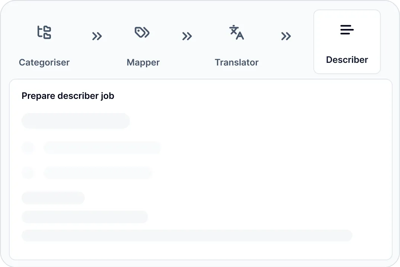The width and height of the screenshot is (400, 267).
Task: Click the chevron between Translator and Describer
Action: tap(287, 36)
